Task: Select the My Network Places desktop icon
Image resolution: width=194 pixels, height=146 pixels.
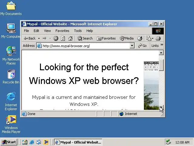Action: 11,55
